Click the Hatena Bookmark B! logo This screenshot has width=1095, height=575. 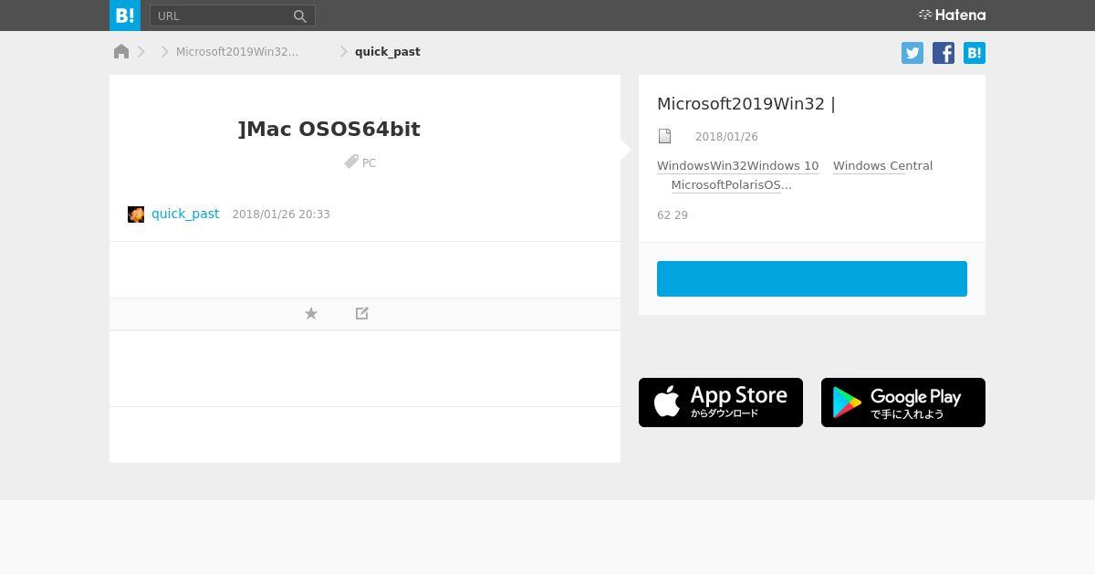tap(125, 16)
